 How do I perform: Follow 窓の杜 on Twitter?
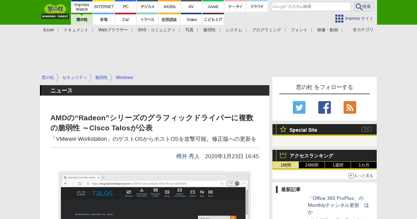(299, 107)
